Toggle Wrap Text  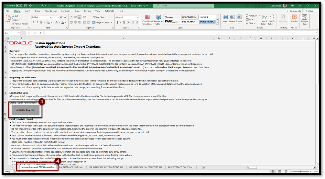[x=98, y=17]
